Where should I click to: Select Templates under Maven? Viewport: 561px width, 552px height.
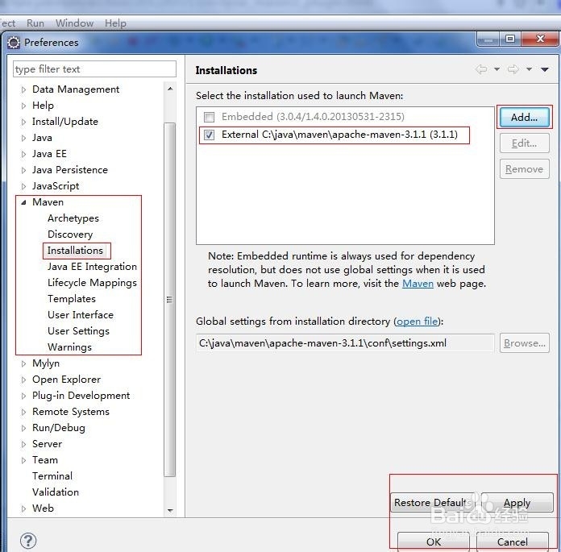point(72,299)
